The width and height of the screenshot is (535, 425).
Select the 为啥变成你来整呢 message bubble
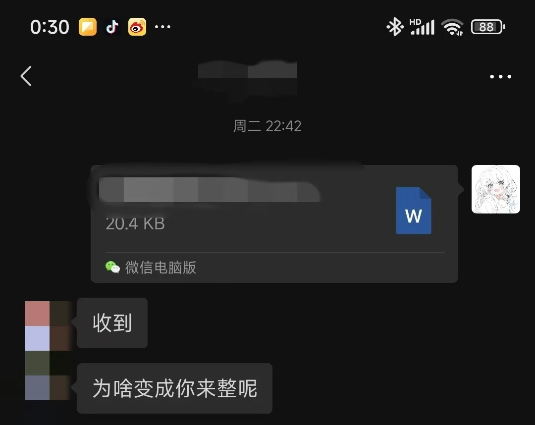[x=175, y=388]
